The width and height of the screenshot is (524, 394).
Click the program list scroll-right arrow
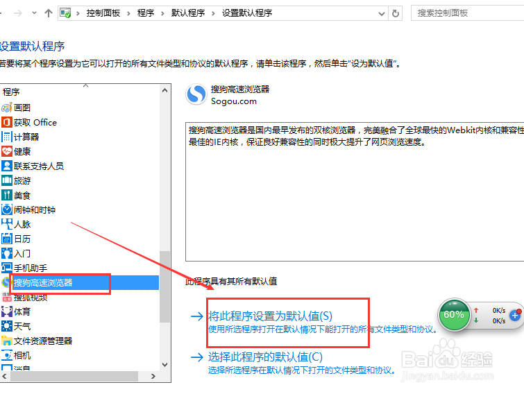point(153,376)
